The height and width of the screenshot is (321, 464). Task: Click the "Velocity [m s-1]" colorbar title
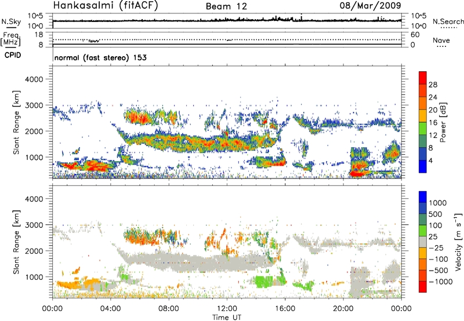(458, 242)
